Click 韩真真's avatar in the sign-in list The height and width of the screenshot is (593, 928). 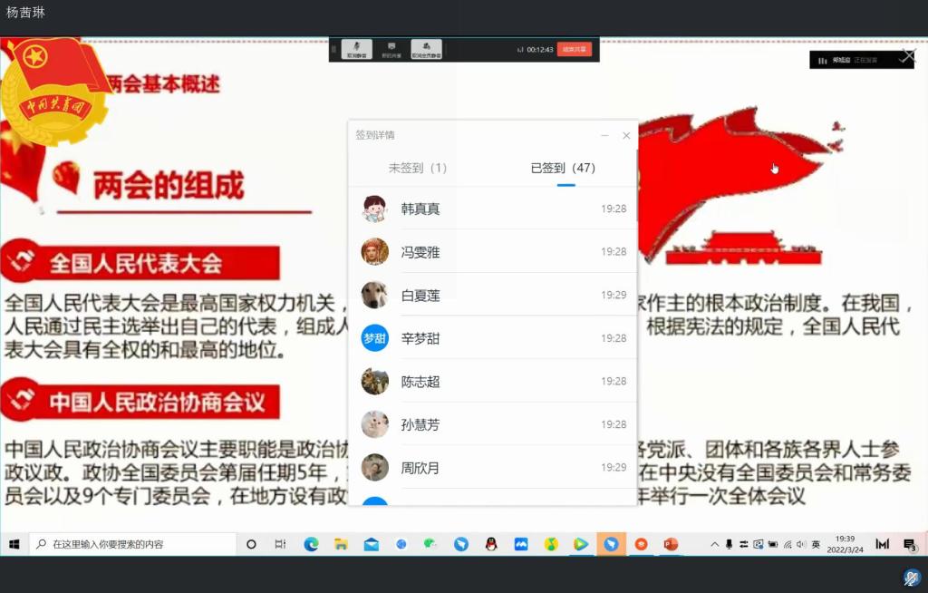tap(374, 209)
